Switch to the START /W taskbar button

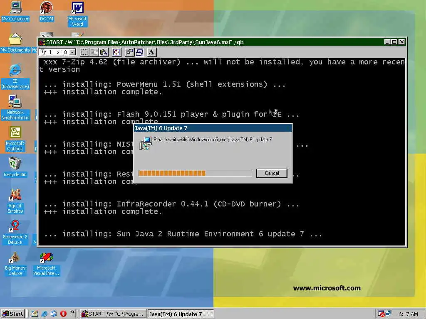113,314
